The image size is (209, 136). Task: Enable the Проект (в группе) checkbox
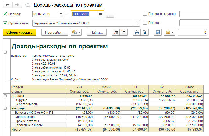pyautogui.click(x=145, y=14)
